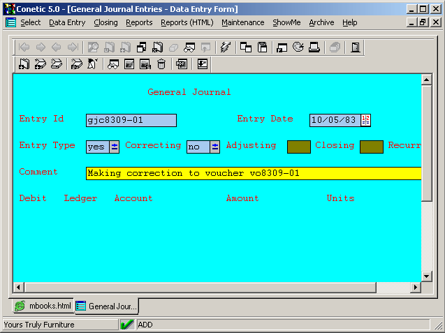Click the printer icon in toolbar
This screenshot has width=445, height=333.
pyautogui.click(x=314, y=48)
